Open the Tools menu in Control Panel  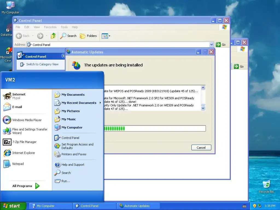coord(64,27)
